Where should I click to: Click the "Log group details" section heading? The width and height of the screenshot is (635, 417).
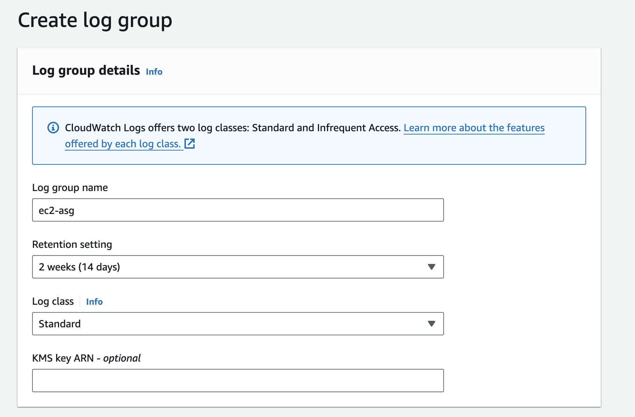point(86,70)
